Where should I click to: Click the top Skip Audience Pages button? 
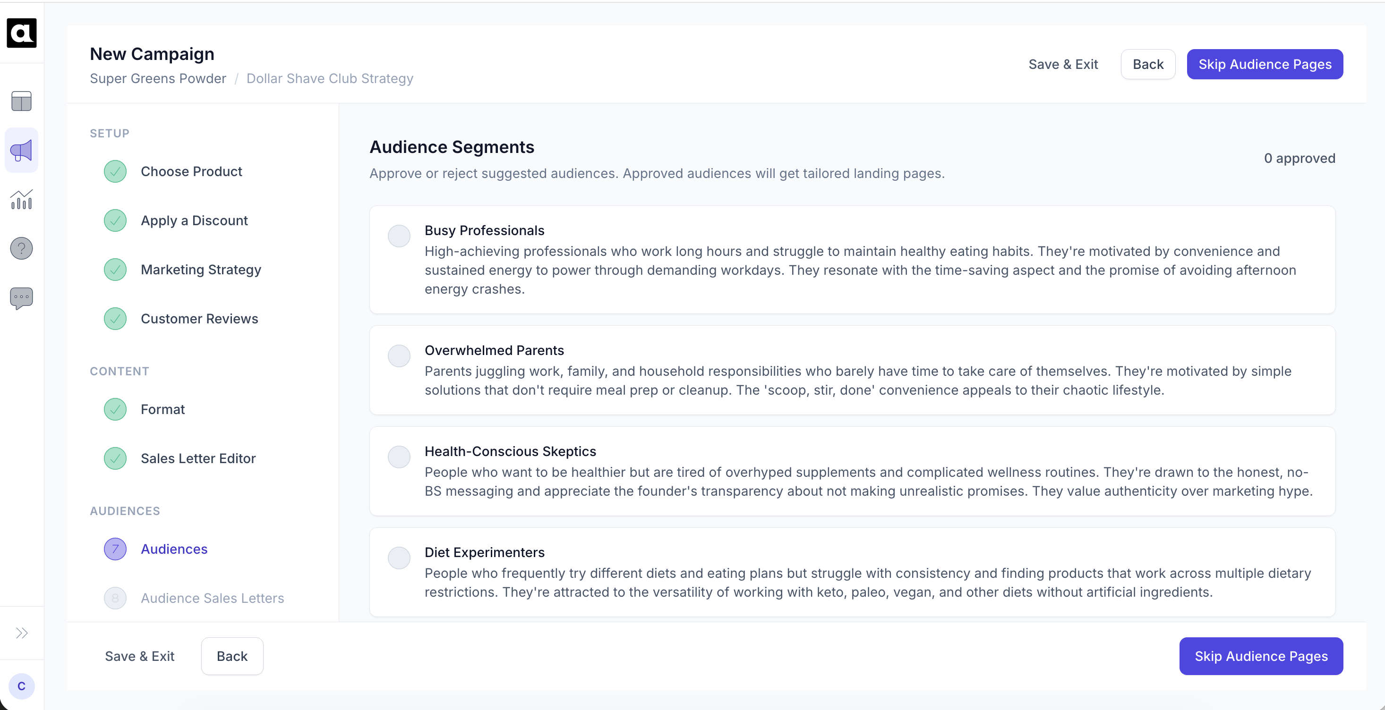1264,65
